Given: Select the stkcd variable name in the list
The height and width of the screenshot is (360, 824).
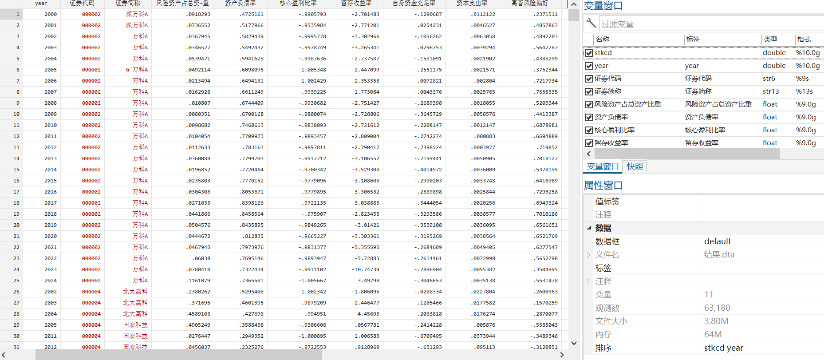Looking at the screenshot, I should pyautogui.click(x=603, y=53).
